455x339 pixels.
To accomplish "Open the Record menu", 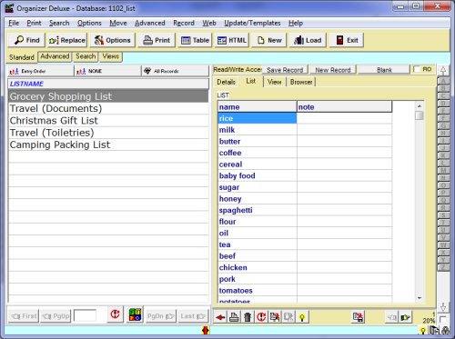I will (184, 23).
